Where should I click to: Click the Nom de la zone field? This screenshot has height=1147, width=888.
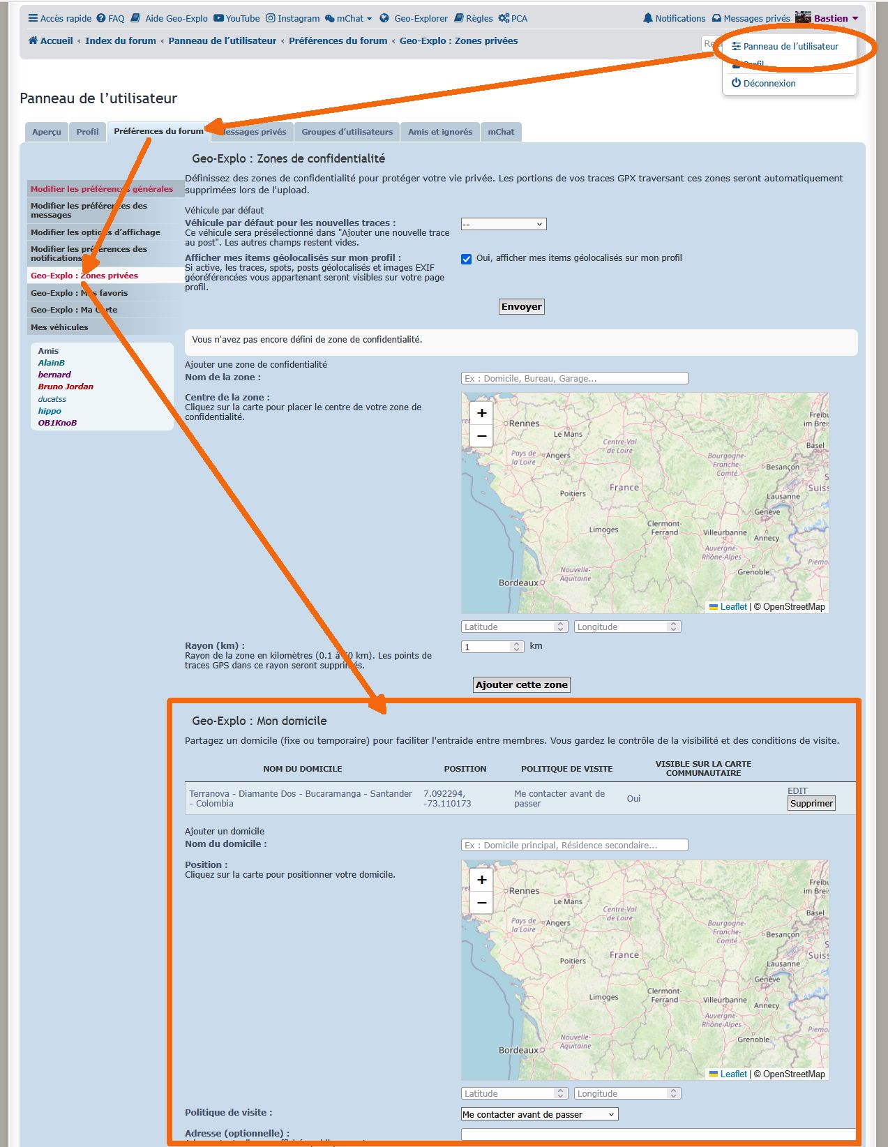[574, 378]
